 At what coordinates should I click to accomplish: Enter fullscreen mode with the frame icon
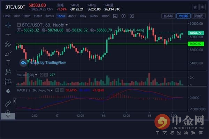tap(132, 16)
